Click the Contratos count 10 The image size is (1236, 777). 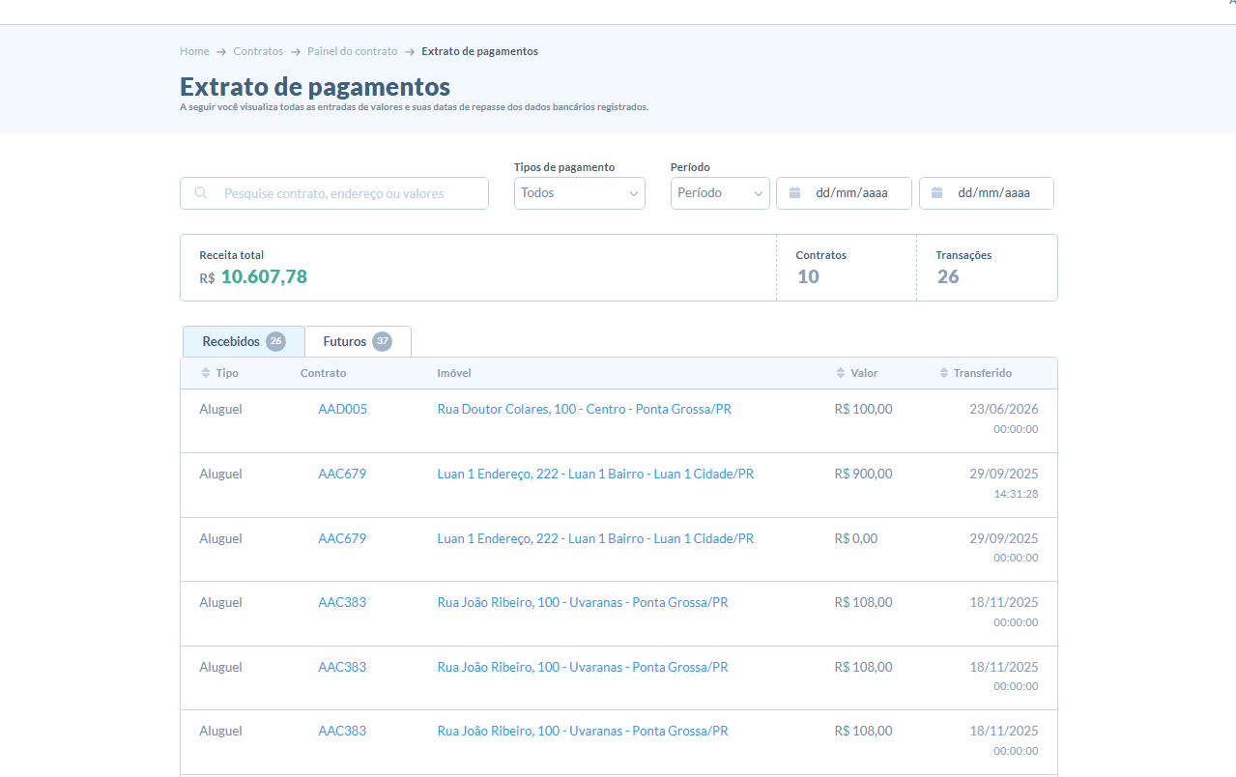808,277
